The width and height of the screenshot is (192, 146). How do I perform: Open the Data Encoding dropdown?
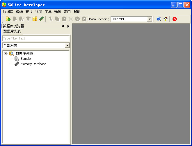tap(150, 19)
